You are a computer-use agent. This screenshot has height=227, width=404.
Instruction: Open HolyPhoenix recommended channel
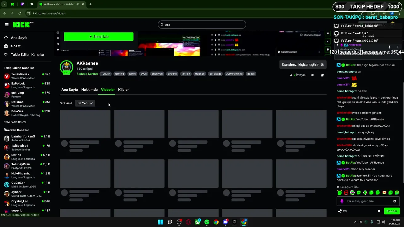pos(27,175)
